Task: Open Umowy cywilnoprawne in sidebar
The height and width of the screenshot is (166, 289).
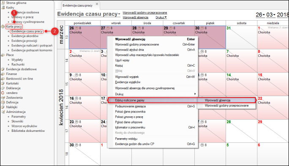Action: [x=28, y=22]
